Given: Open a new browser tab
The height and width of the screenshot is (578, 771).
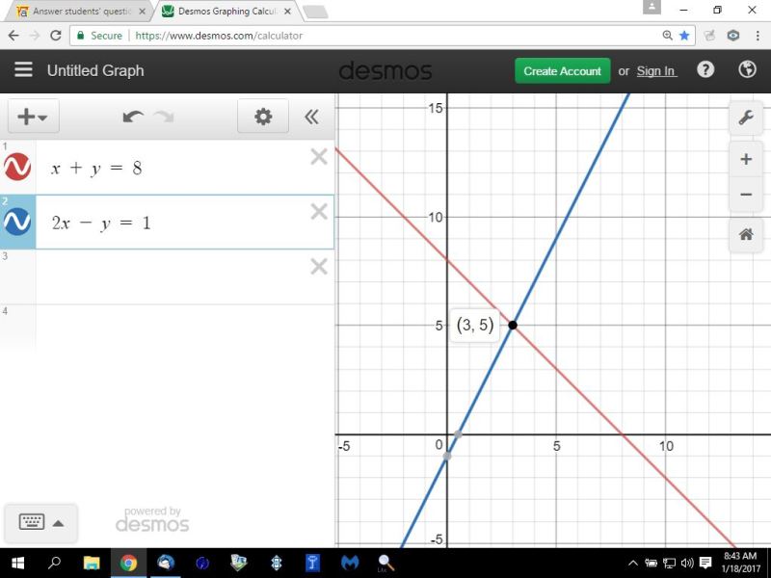Looking at the screenshot, I should coord(315,12).
